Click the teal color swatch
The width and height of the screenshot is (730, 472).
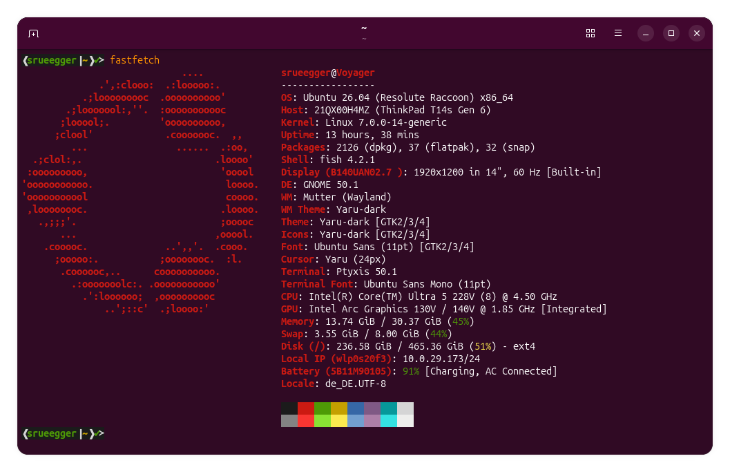tap(389, 408)
